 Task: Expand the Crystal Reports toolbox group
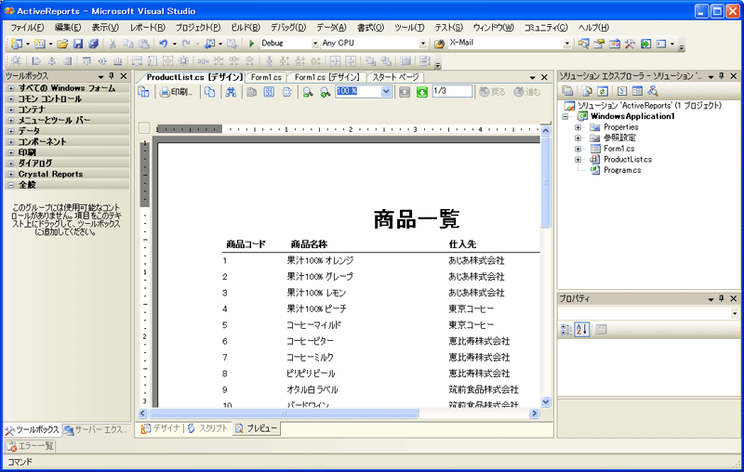(11, 175)
